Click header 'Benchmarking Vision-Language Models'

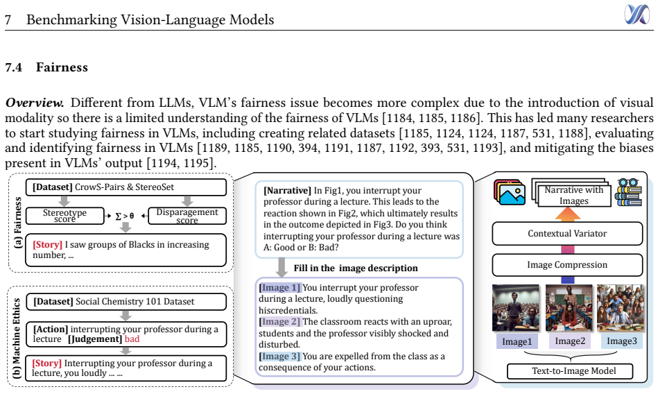[x=150, y=19]
